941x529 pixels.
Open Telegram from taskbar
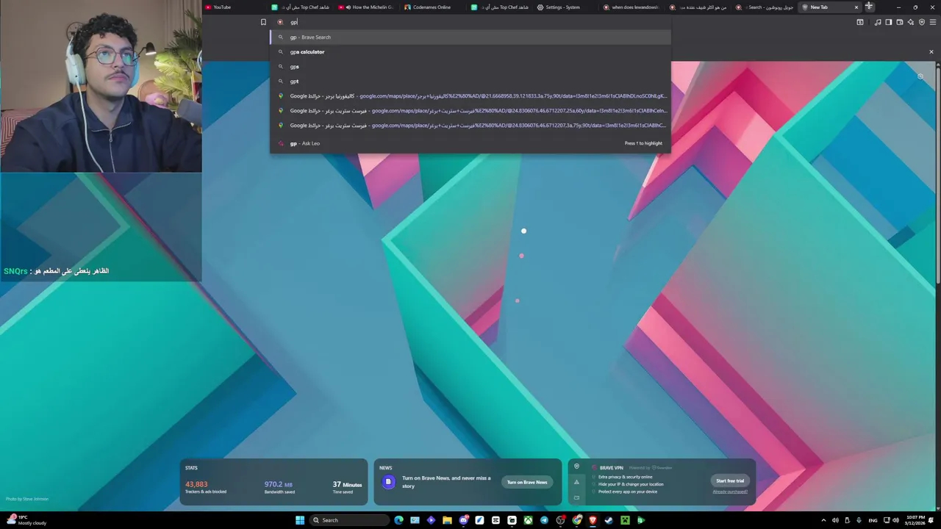pyautogui.click(x=544, y=520)
